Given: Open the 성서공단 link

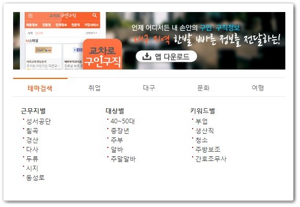Looking at the screenshot, I should point(38,121).
